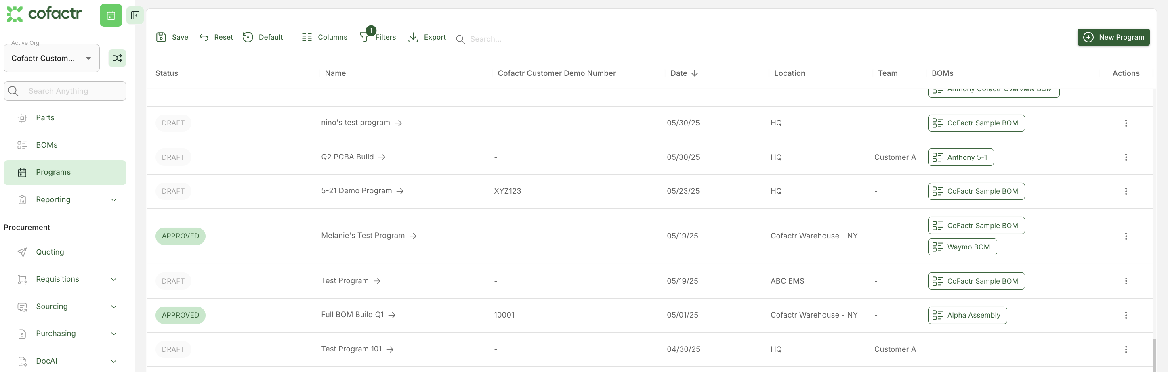
Task: Select Programs in sidebar
Action: [x=65, y=173]
